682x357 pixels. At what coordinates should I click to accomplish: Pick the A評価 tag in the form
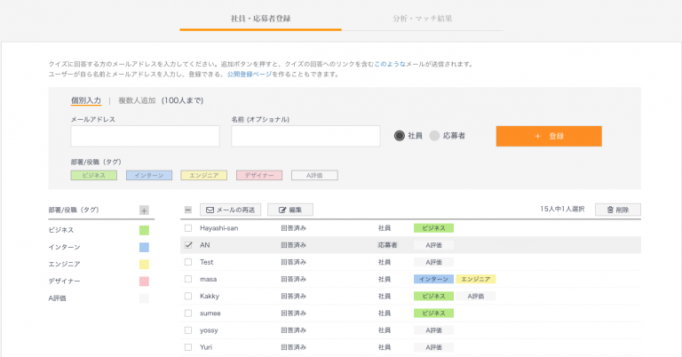314,175
